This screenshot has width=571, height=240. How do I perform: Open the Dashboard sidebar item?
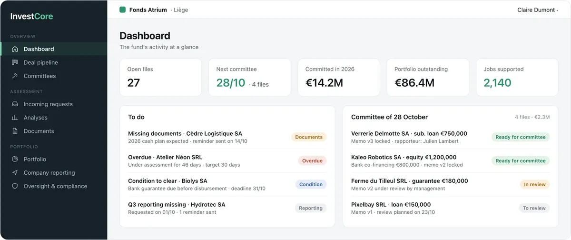[x=54, y=49]
